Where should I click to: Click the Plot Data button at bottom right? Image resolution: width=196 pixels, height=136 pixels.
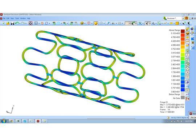(x=193, y=118)
